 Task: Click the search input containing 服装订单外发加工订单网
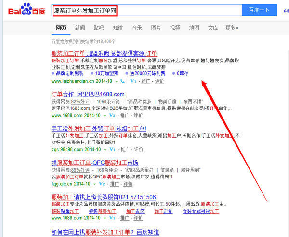tap(144, 10)
